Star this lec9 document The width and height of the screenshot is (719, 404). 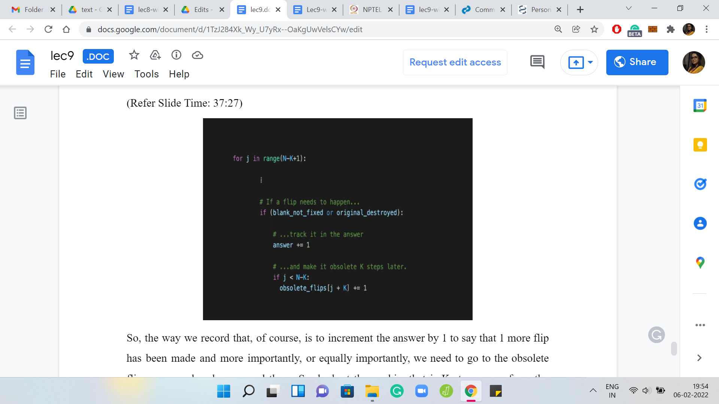[x=134, y=55]
